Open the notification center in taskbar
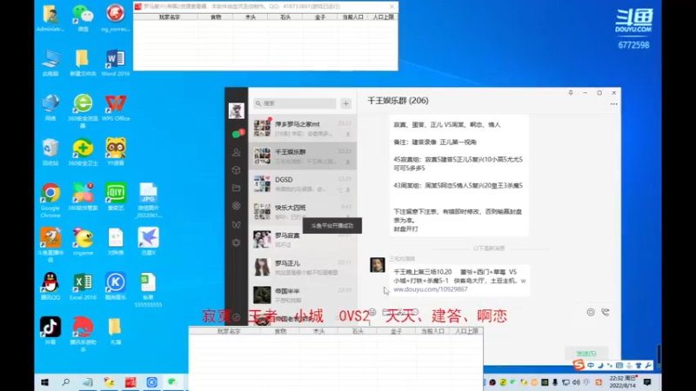This screenshot has width=696, height=391. (647, 382)
